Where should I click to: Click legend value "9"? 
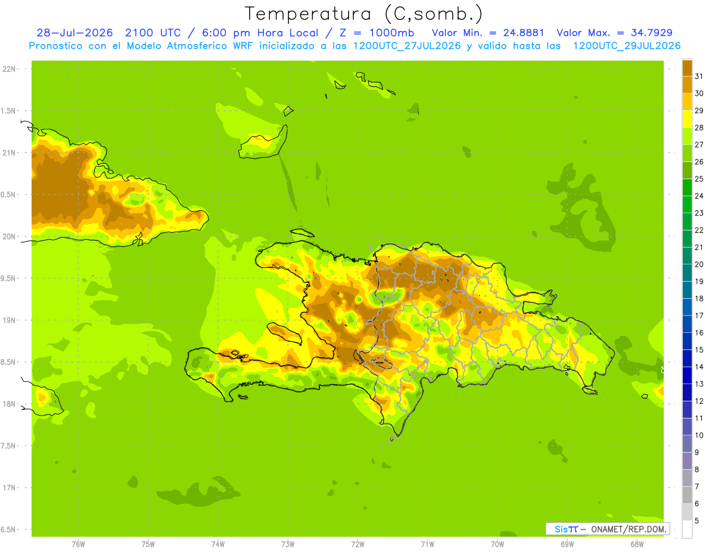(x=697, y=453)
